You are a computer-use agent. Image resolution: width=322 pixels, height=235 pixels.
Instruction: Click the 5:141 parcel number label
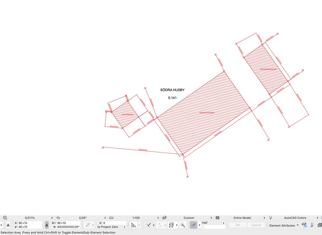pos(172,98)
